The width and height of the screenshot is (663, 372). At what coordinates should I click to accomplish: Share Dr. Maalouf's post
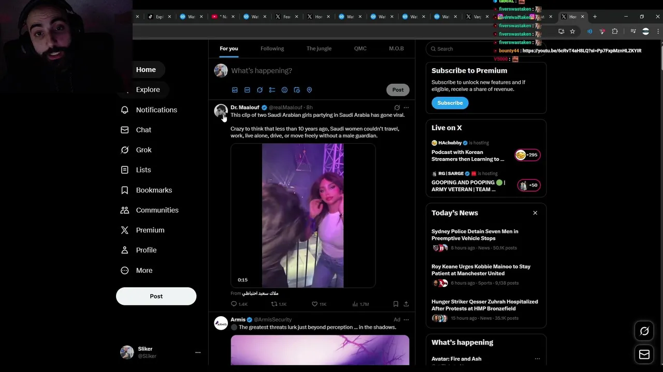coord(406,304)
